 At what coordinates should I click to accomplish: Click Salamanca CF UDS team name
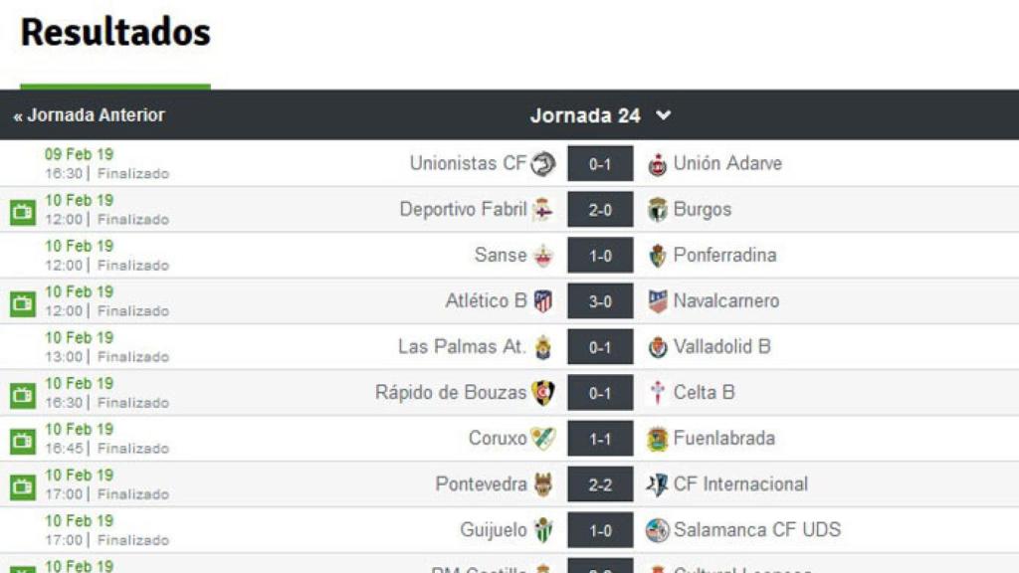pyautogui.click(x=756, y=529)
